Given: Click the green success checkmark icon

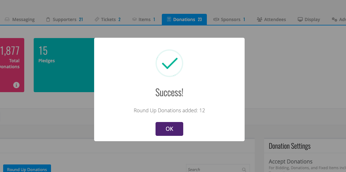Looking at the screenshot, I should (169, 63).
